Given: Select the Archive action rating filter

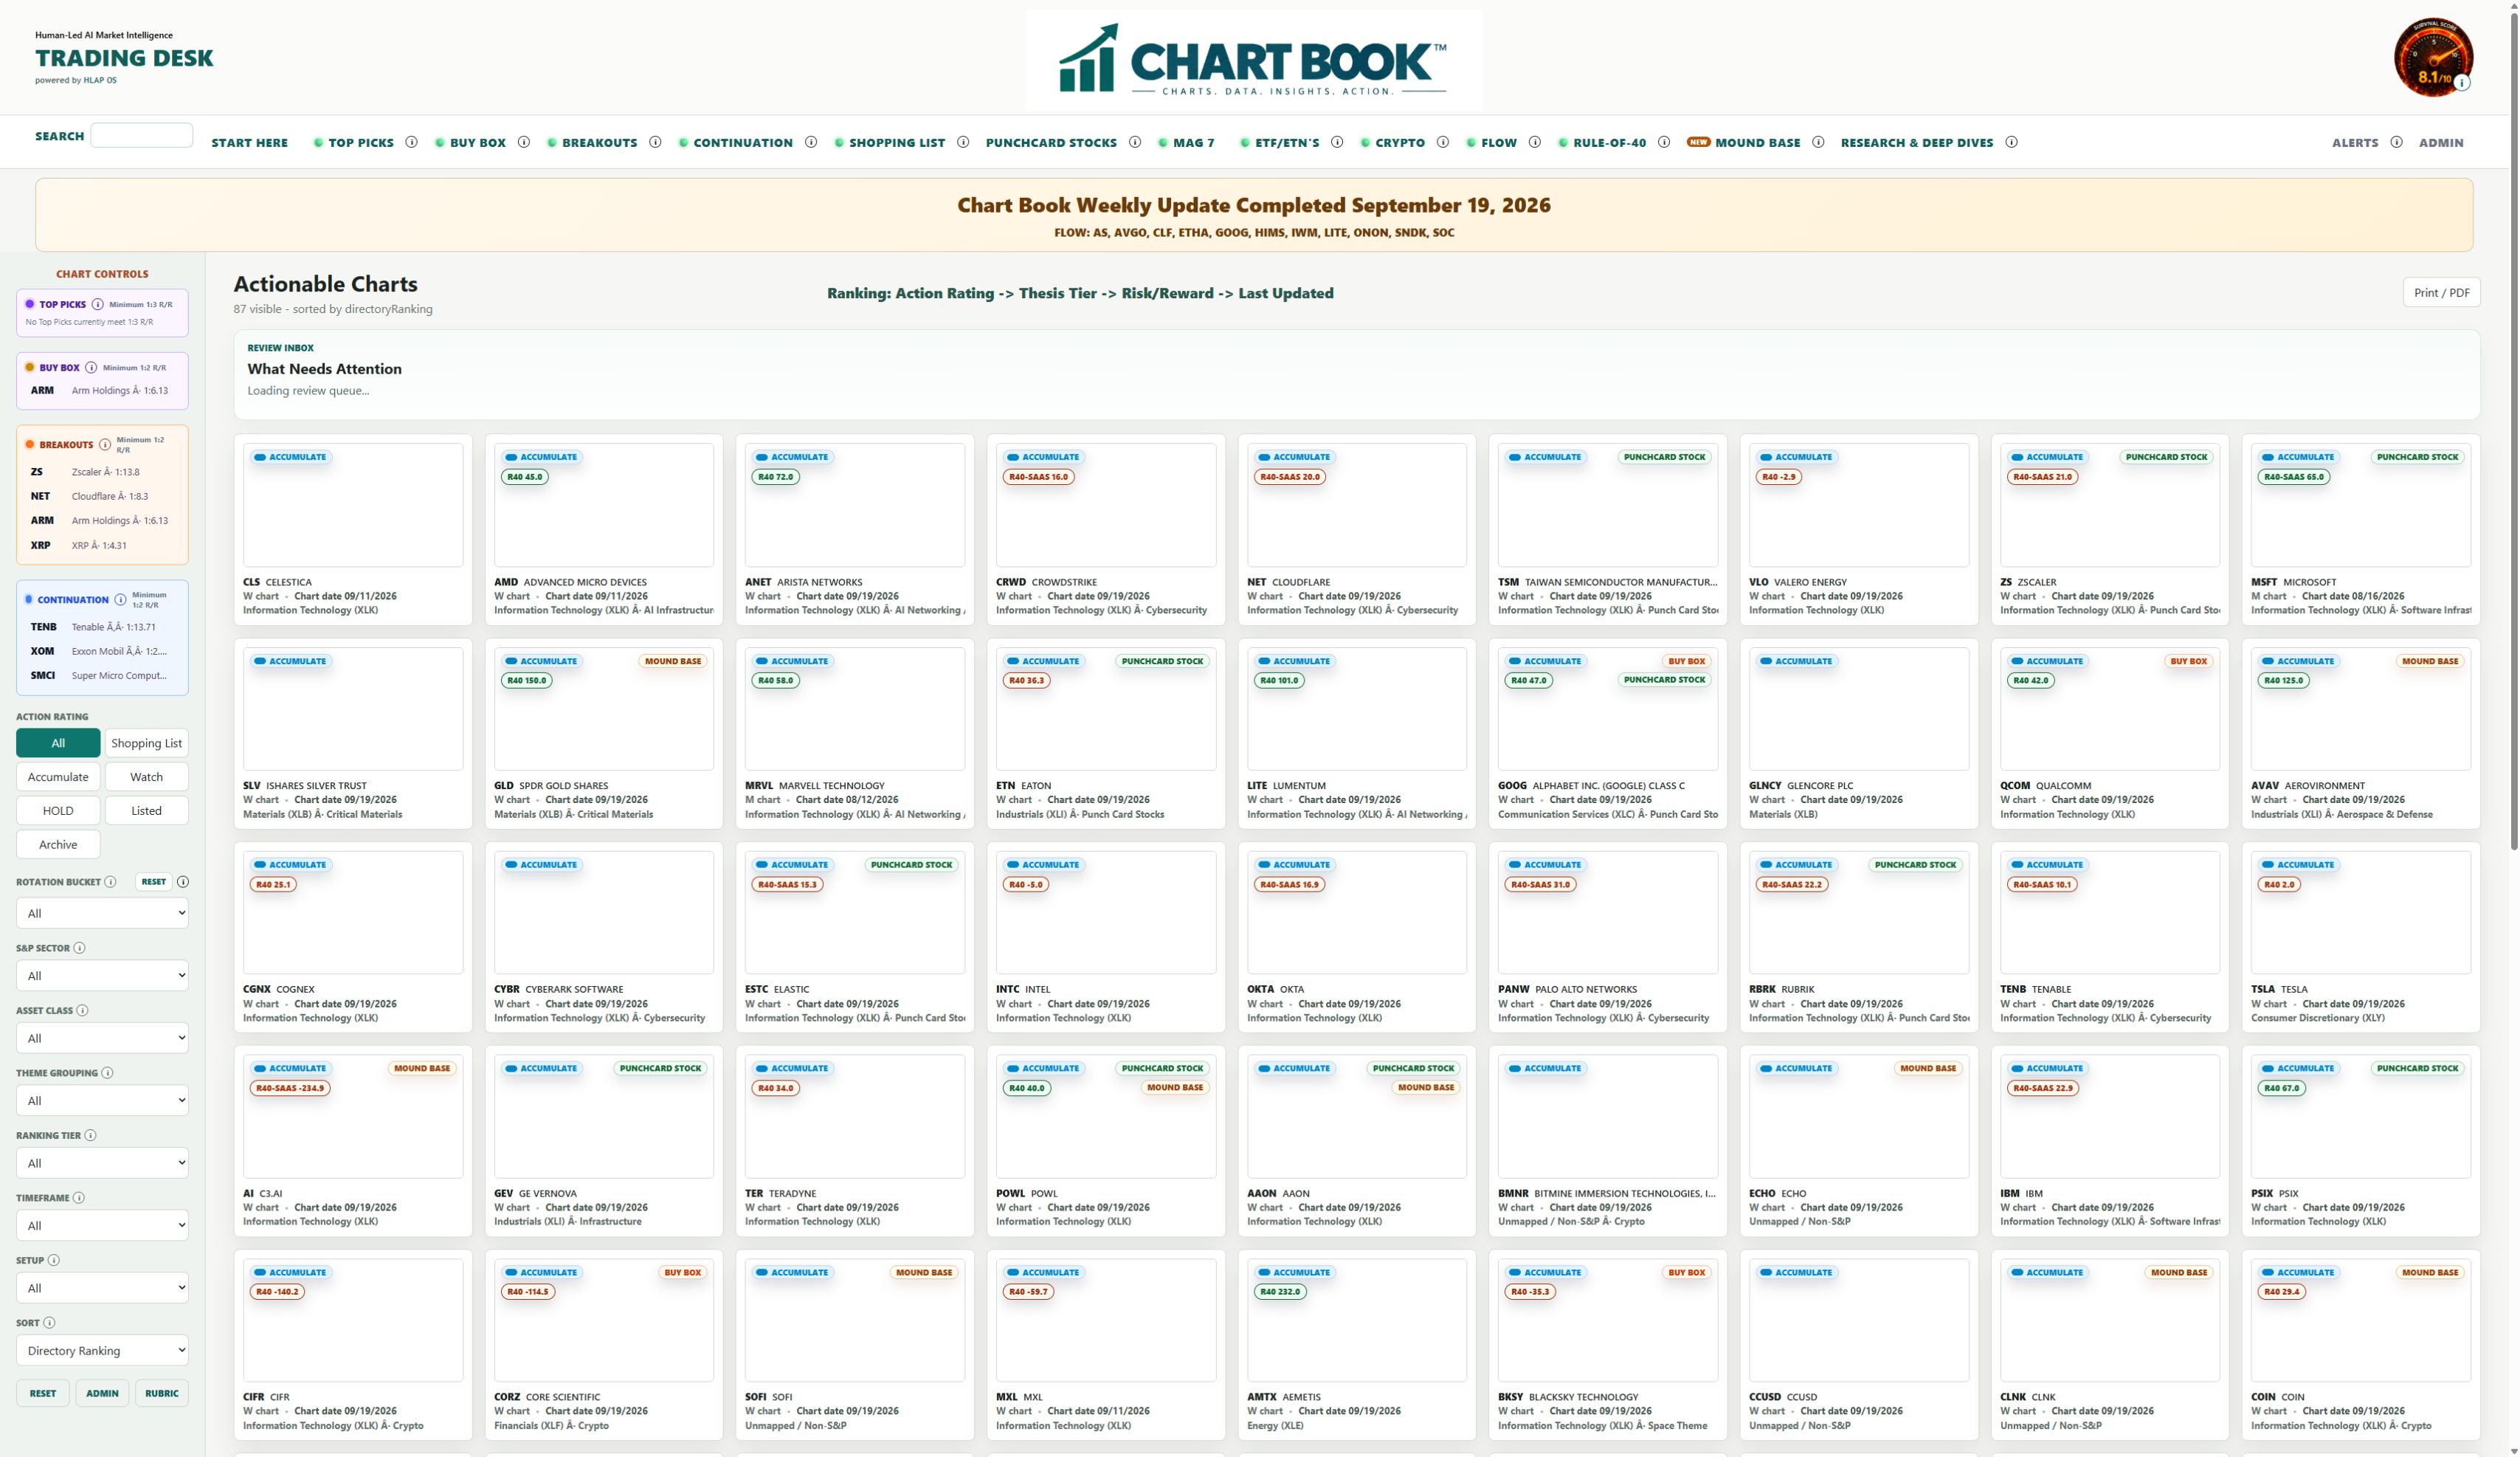Looking at the screenshot, I should coord(58,845).
